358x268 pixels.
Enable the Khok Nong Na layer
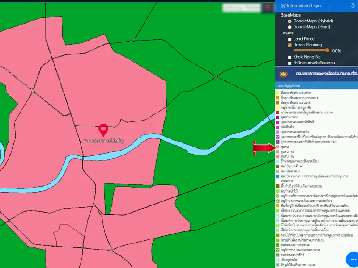pyautogui.click(x=290, y=57)
